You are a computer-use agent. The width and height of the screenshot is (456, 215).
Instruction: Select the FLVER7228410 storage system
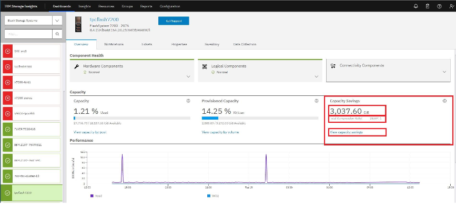[x=32, y=129]
